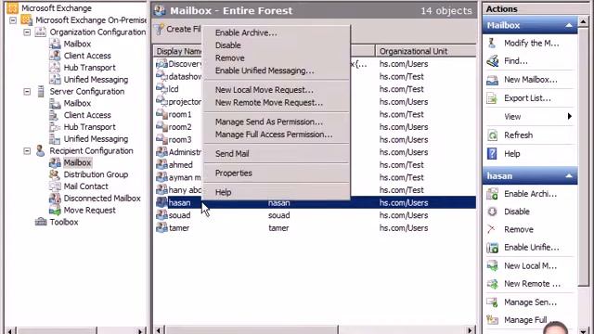
Task: Click the Microsoft Exchange root icon
Action: tap(12, 8)
